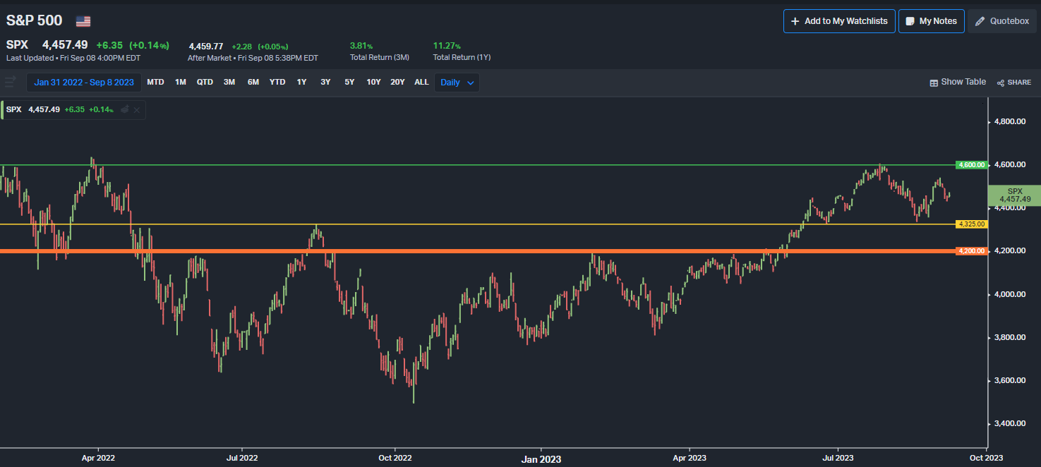Select the 6M time range
Screen dimensions: 1041x467
pos(253,83)
